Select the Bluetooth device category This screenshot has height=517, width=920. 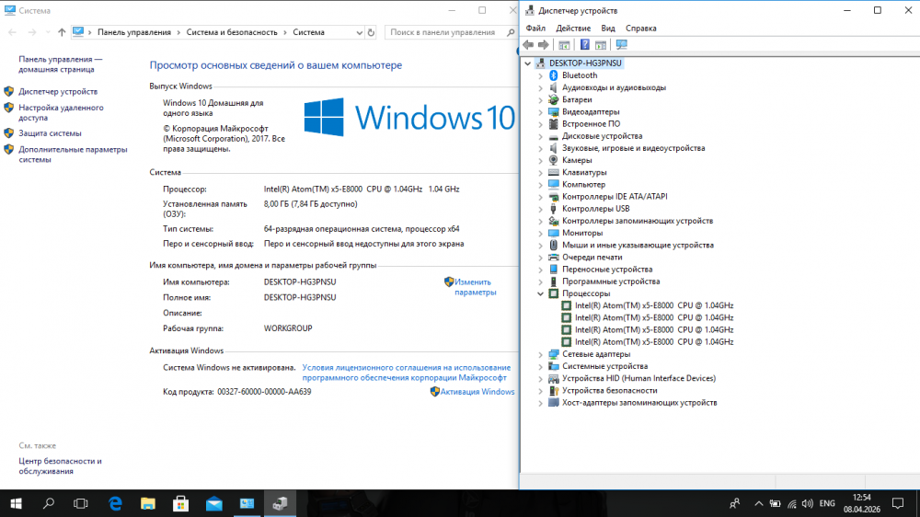[579, 75]
